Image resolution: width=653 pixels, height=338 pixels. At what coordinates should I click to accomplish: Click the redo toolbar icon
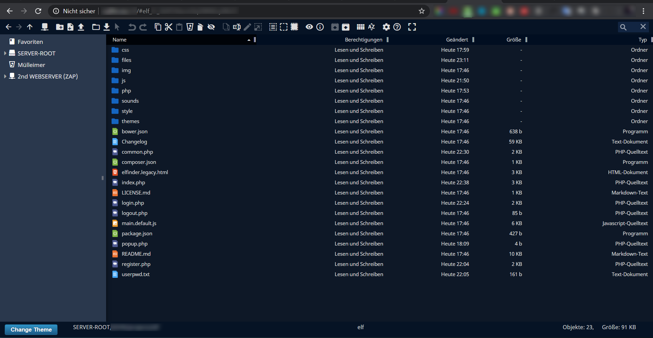143,27
